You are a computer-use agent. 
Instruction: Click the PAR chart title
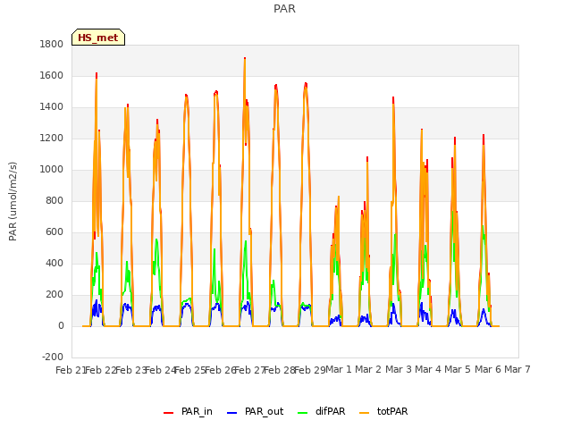[x=284, y=9]
